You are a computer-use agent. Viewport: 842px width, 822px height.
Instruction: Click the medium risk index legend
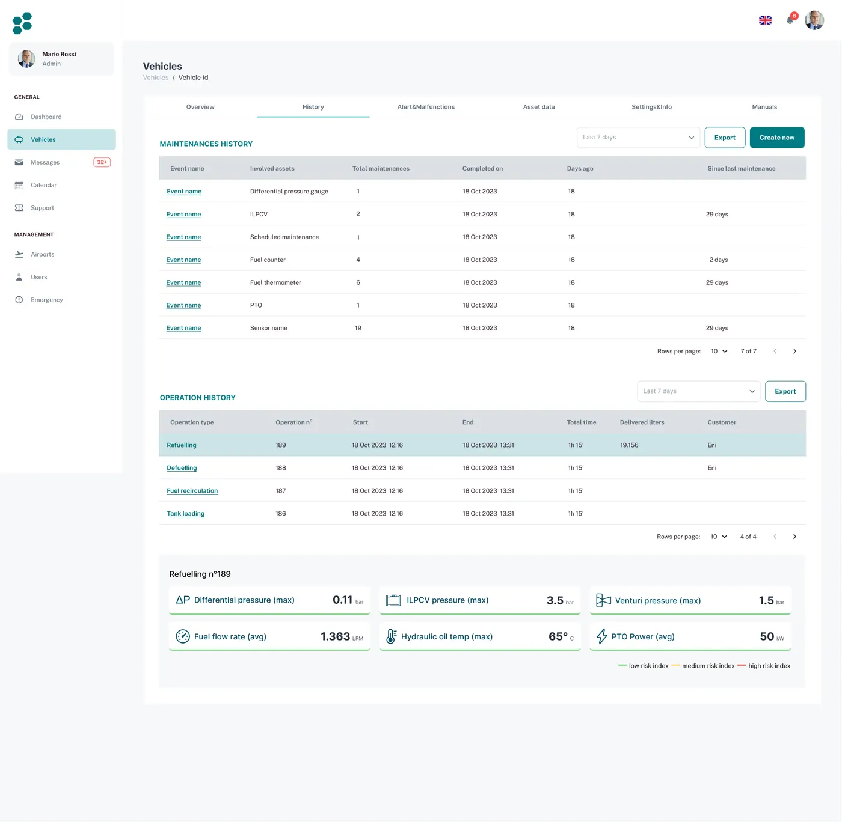(703, 666)
